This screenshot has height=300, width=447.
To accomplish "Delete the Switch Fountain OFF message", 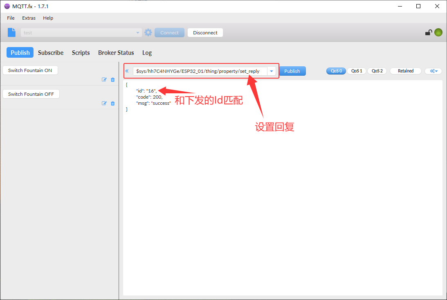I will [x=112, y=103].
